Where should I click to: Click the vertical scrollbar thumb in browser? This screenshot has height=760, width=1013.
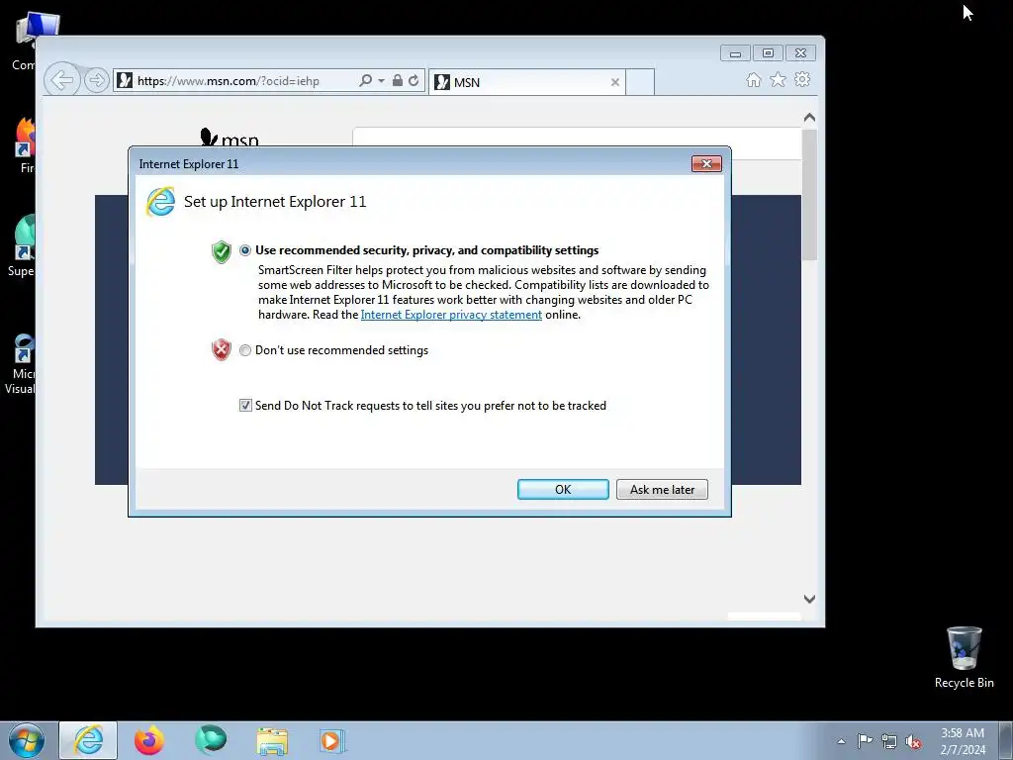tap(809, 195)
